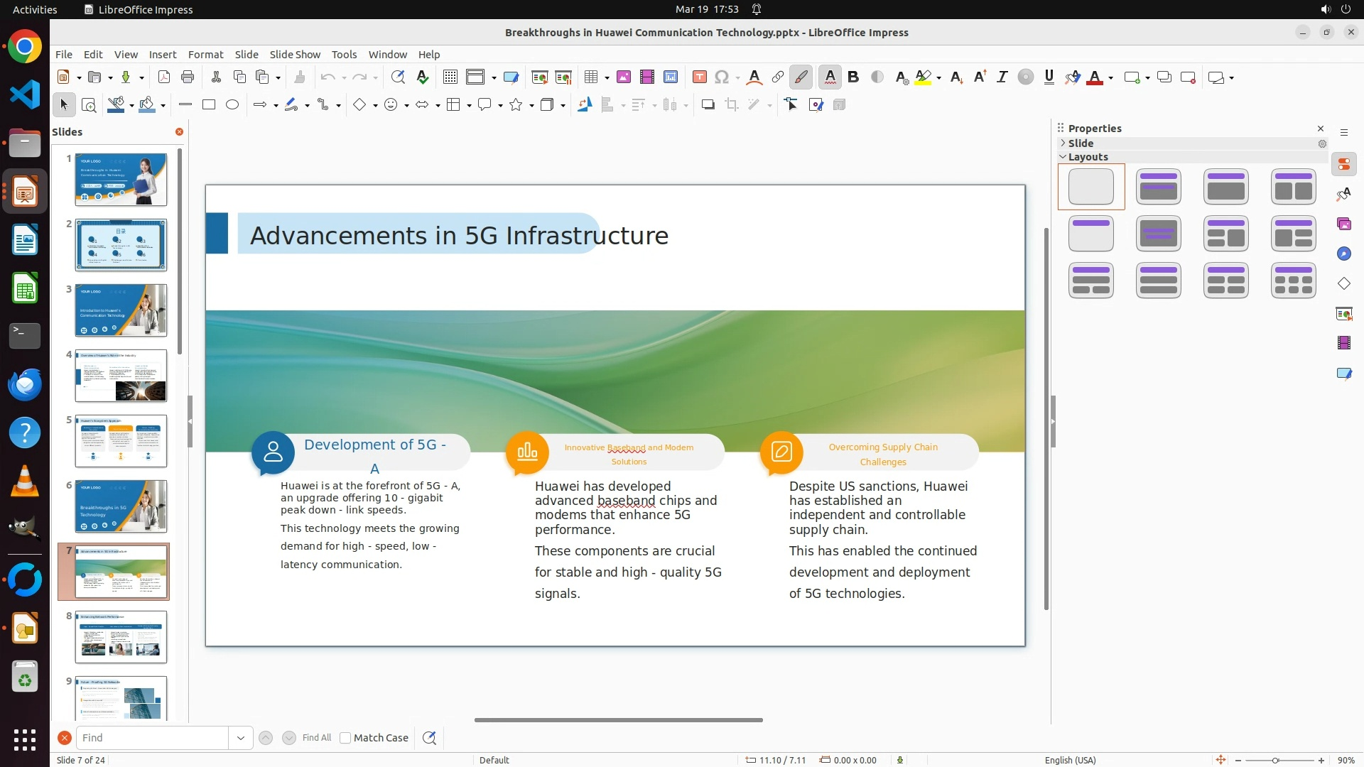Click the Insert Image icon
Viewport: 1364px width, 767px height.
pos(624,77)
